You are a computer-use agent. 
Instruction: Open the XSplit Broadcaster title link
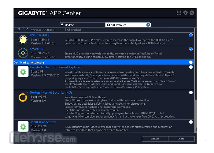pyautogui.click(x=43, y=122)
